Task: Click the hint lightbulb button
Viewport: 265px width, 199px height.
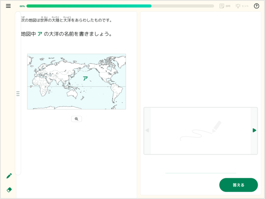Action: [x=242, y=6]
